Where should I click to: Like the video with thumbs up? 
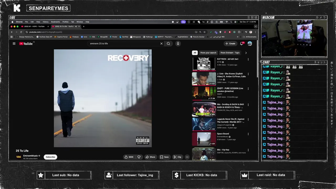pyautogui.click(x=129, y=157)
